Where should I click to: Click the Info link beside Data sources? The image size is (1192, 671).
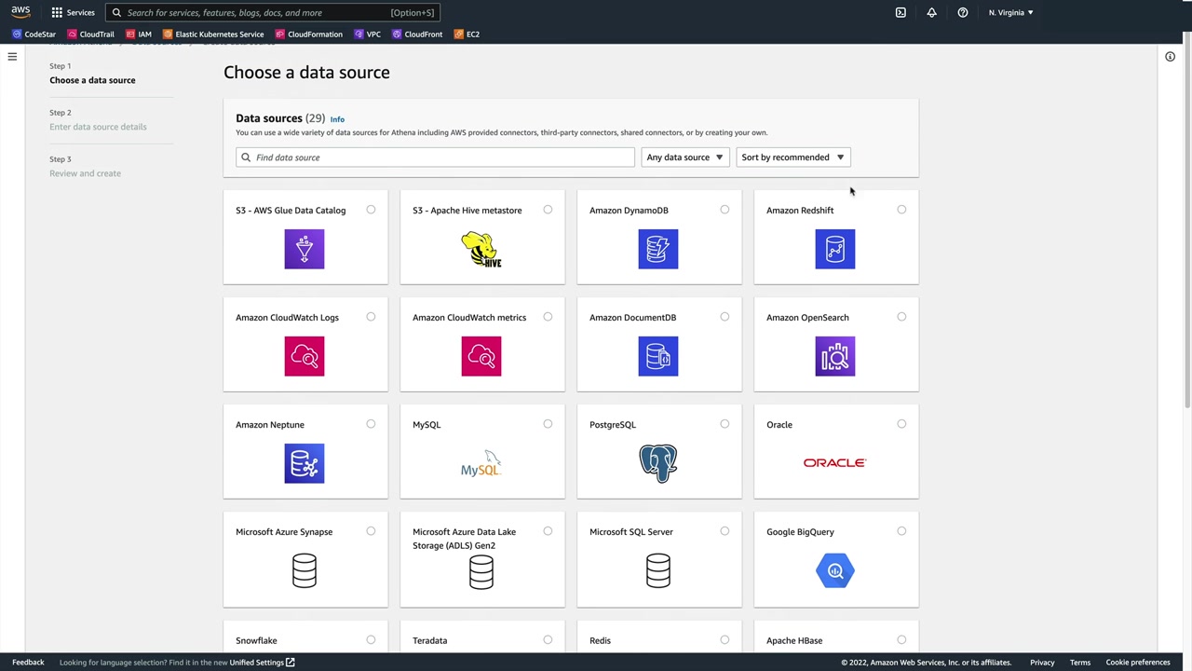pos(337,119)
